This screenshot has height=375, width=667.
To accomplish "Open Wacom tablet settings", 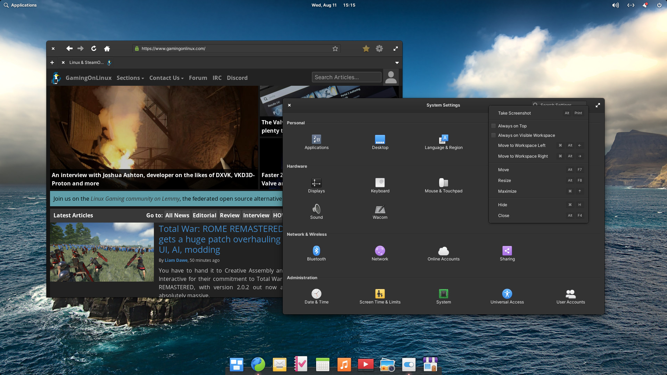I will click(x=380, y=212).
